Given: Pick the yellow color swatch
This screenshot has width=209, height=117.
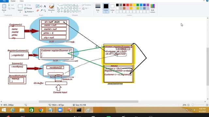Looking at the screenshot, I should (x=134, y=5).
